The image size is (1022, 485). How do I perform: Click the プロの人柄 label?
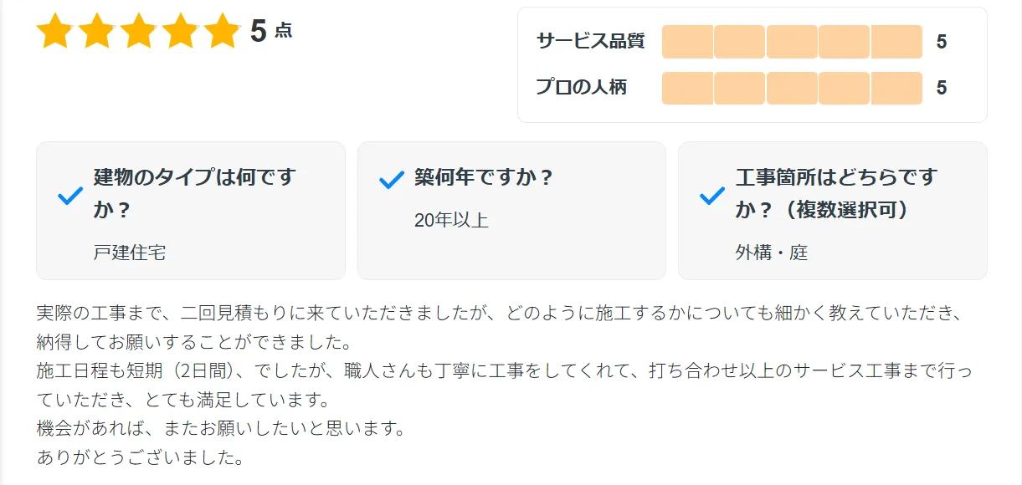pyautogui.click(x=581, y=87)
